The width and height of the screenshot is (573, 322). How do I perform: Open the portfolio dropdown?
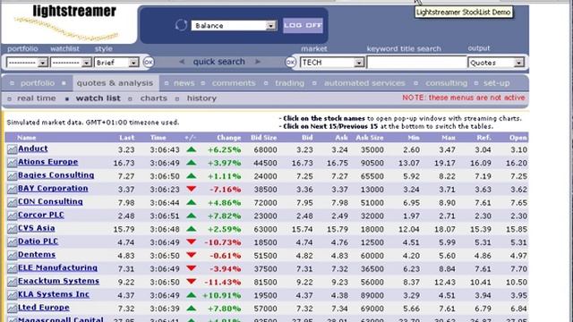[x=27, y=63]
